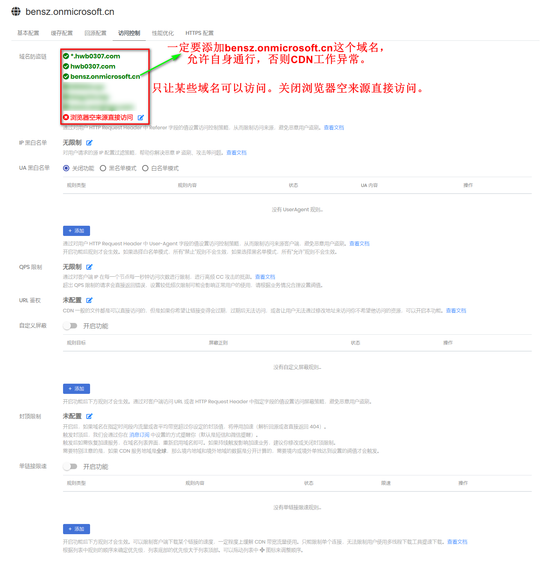Image resolution: width=547 pixels, height=562 pixels.
Task: Edit 浏览器空来源直接访问 rule pencil icon
Action: pyautogui.click(x=141, y=117)
